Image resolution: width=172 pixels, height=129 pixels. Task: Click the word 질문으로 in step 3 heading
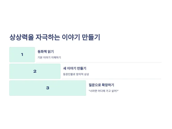(95, 85)
